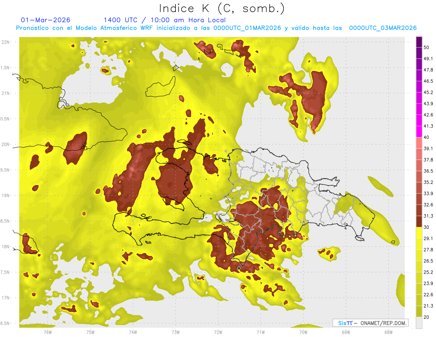Click the "18N" latitude label

pos(6,246)
